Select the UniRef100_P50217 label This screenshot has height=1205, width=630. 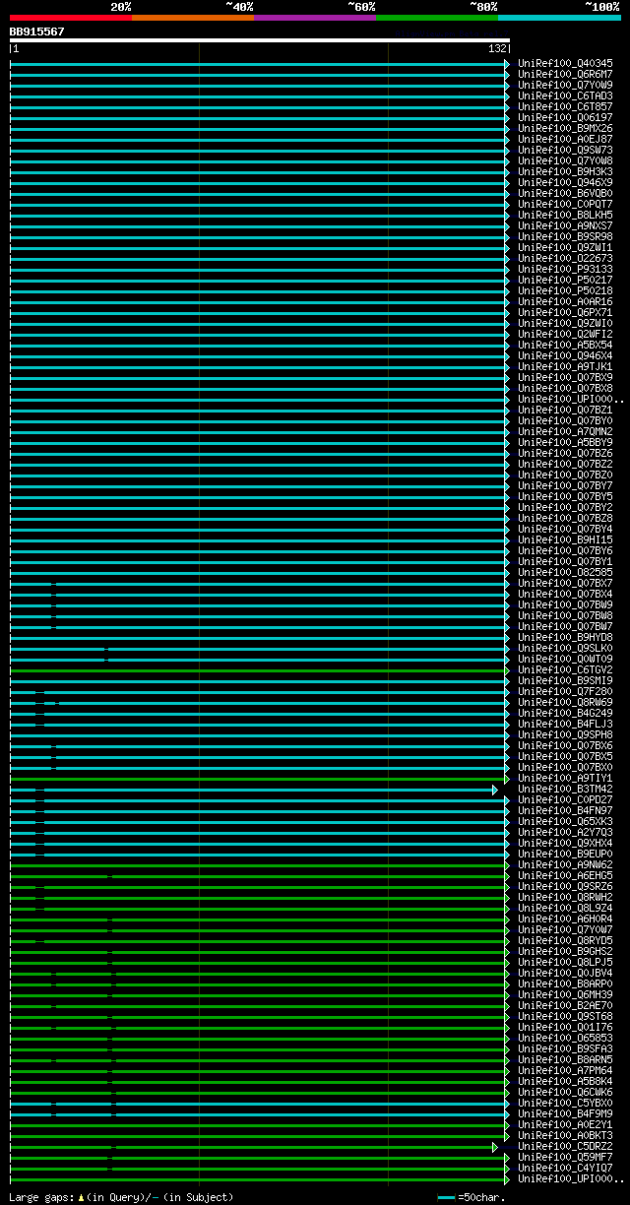click(566, 280)
